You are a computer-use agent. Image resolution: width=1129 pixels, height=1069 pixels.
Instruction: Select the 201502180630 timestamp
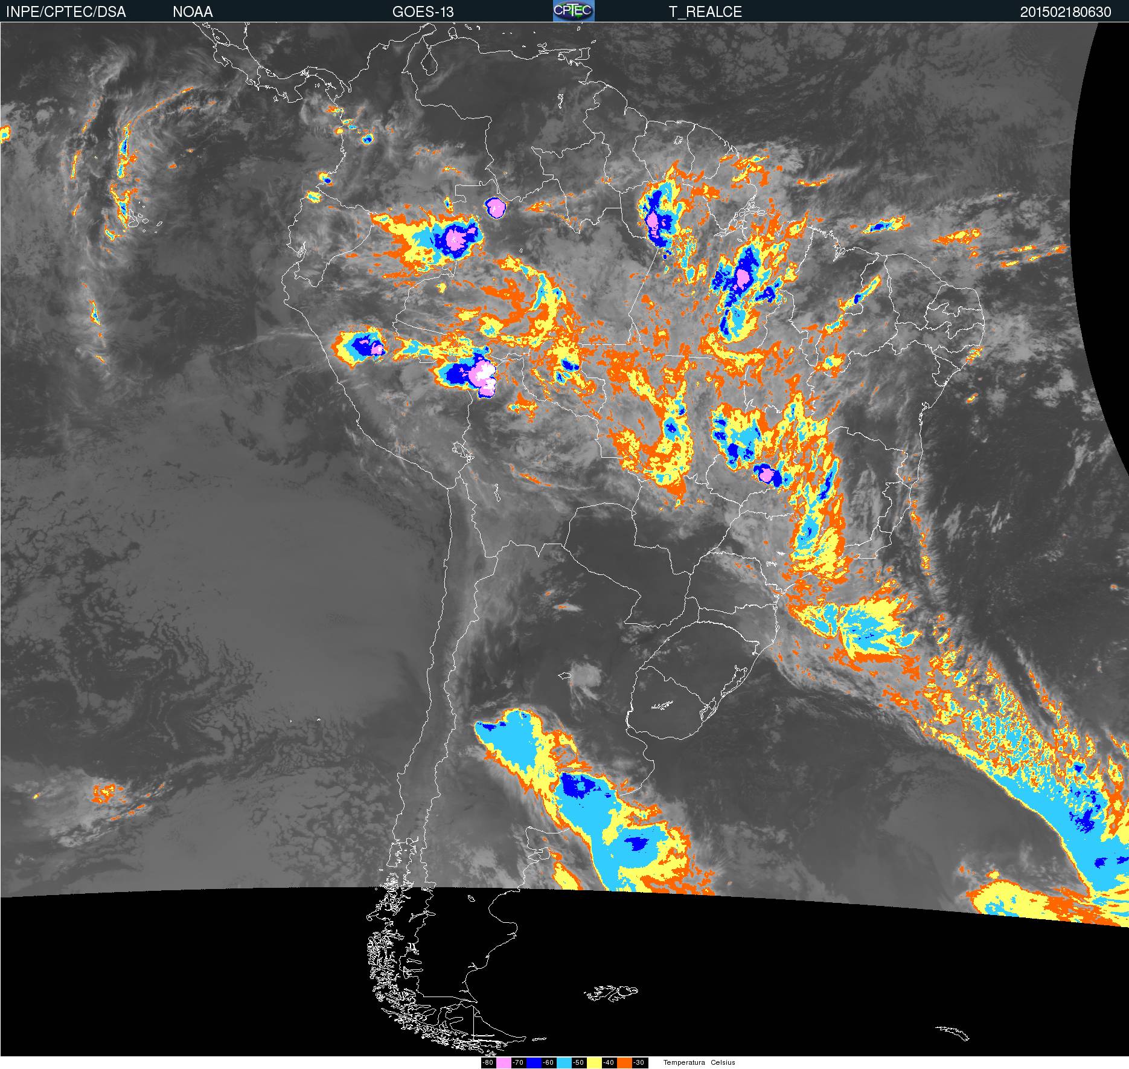click(x=1066, y=11)
